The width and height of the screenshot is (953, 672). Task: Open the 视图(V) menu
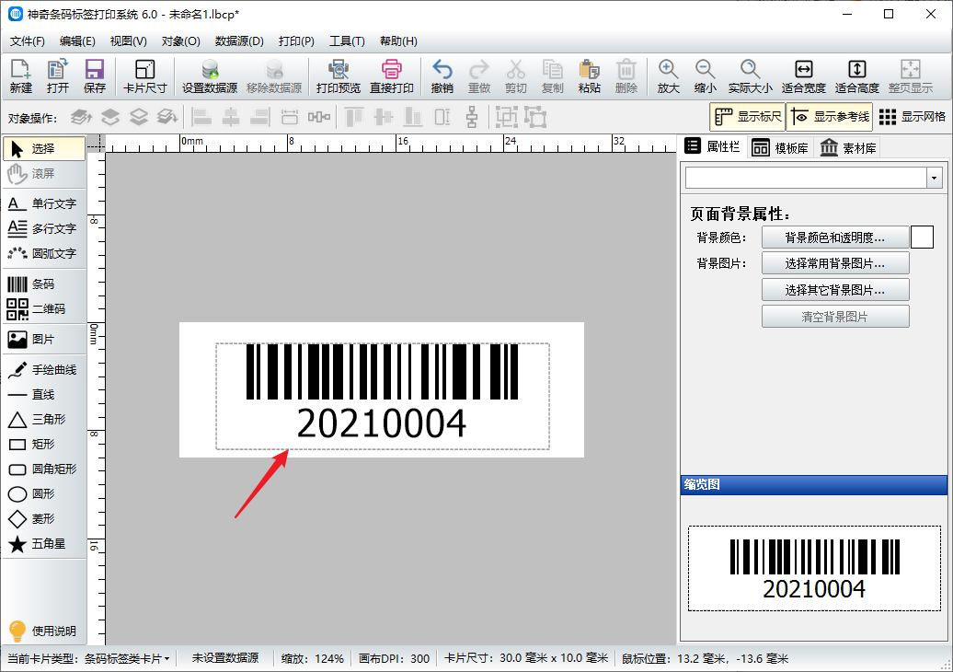pyautogui.click(x=128, y=41)
